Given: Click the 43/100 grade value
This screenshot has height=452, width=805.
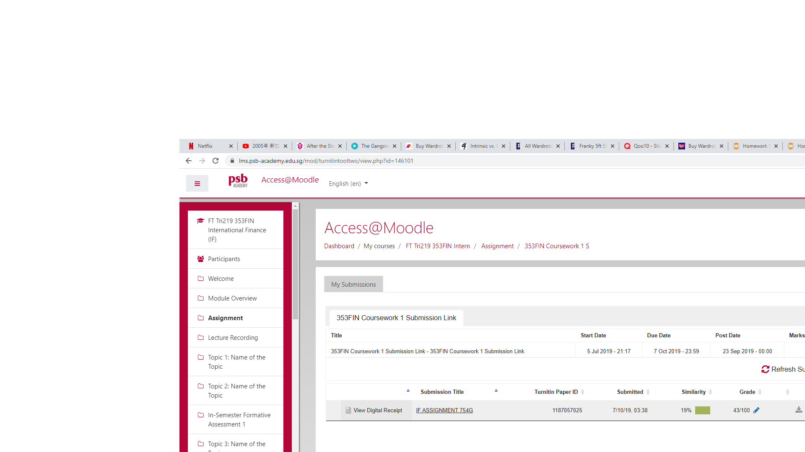Looking at the screenshot, I should point(741,410).
